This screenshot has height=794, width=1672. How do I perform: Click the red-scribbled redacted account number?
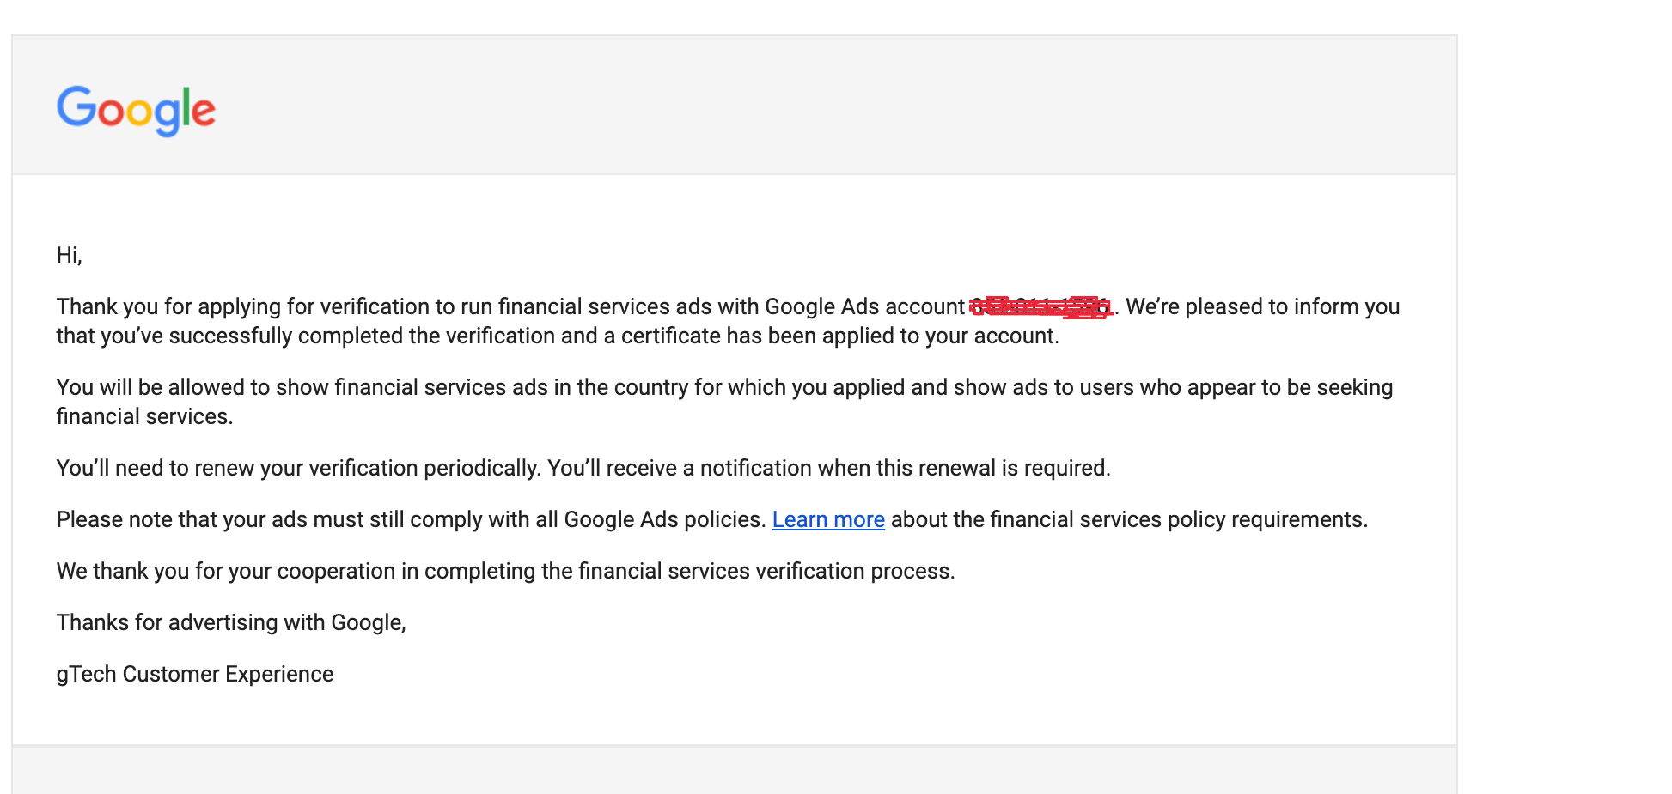click(1041, 306)
